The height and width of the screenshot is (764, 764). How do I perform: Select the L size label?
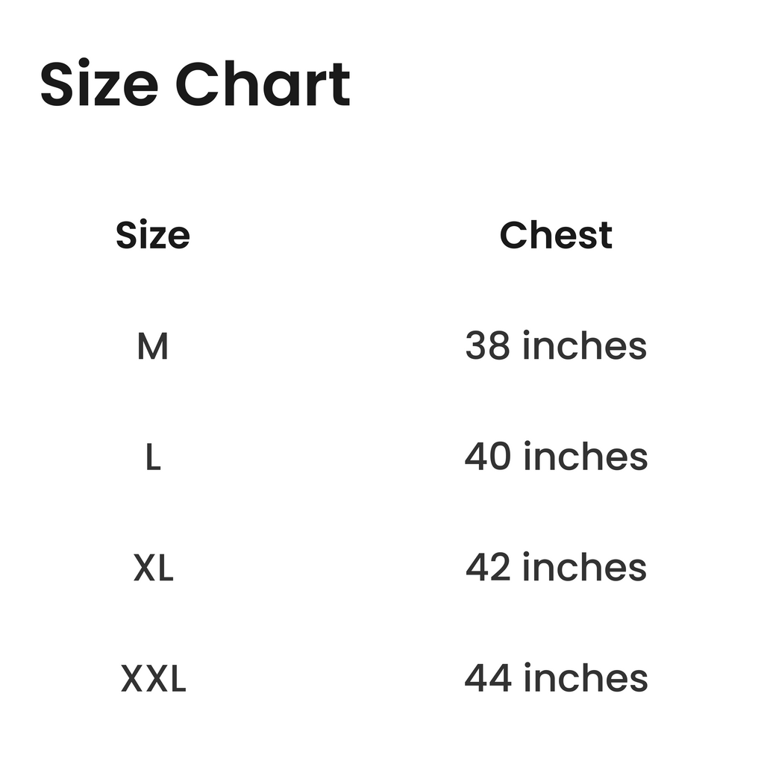(x=153, y=457)
